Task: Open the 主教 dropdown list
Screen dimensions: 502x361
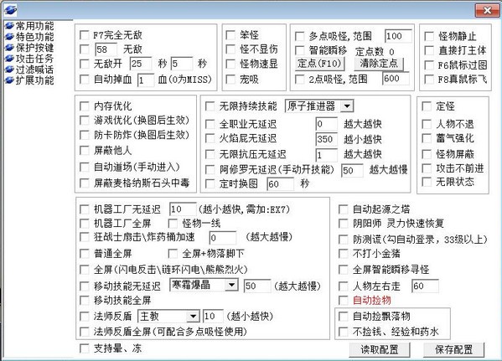Action: pos(193,317)
